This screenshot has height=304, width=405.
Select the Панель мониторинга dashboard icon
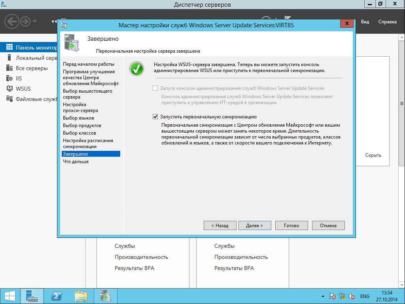(9, 47)
